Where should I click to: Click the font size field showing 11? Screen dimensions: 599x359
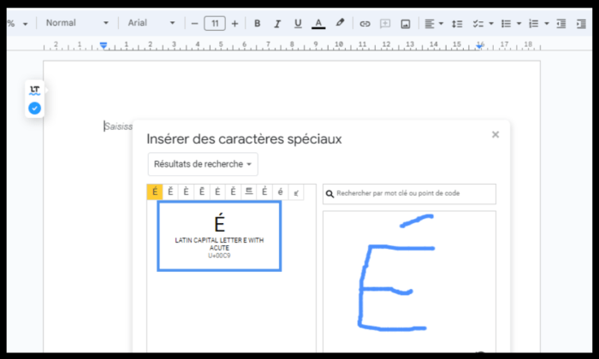(x=215, y=23)
